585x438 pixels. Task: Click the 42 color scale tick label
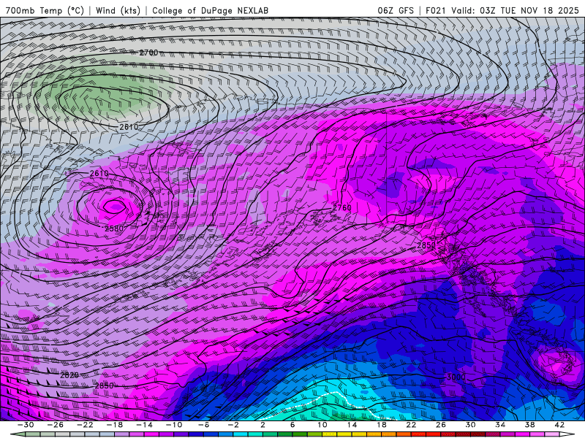pos(559,425)
